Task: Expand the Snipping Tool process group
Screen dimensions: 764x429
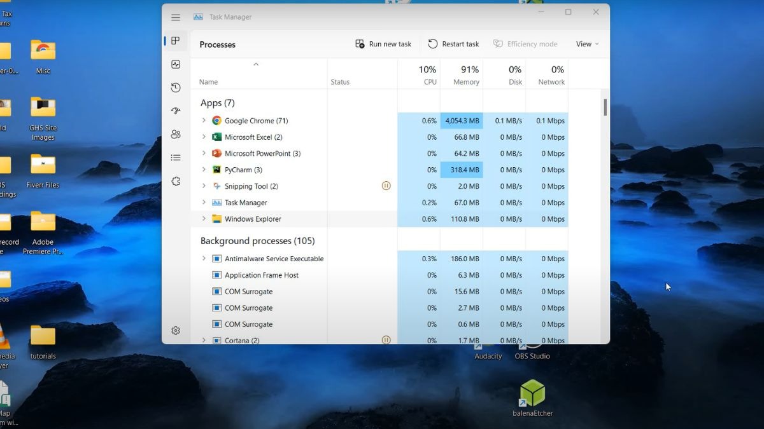Action: point(204,186)
